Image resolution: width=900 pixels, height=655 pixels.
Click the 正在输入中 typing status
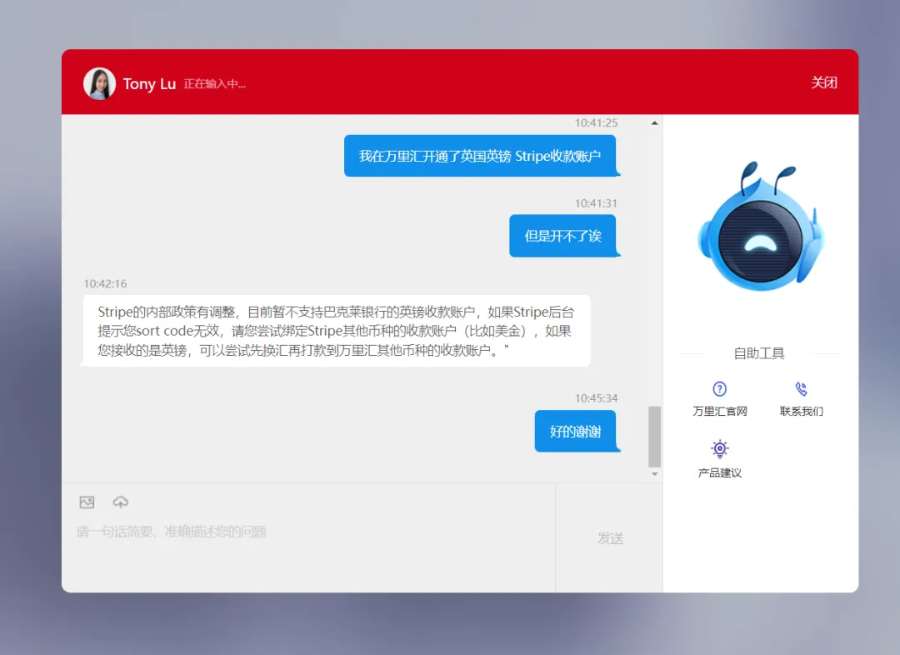click(x=215, y=84)
